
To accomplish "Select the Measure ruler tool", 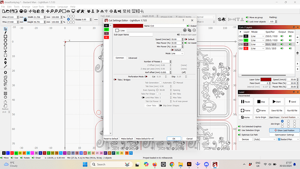I will tap(5, 67).
